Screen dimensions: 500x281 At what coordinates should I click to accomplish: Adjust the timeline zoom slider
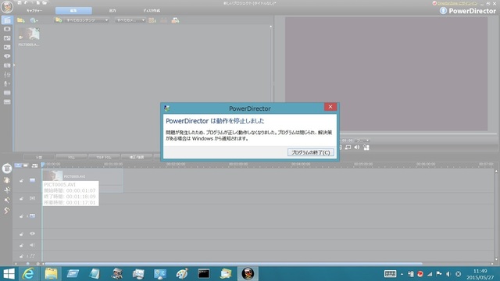[x=28, y=264]
